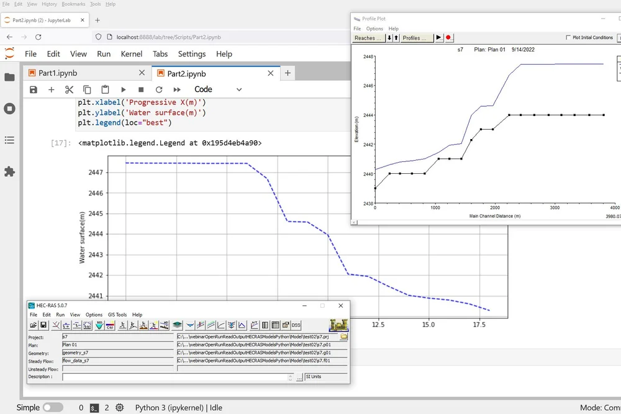Close the Part2.ipynb notebook tab

(x=271, y=73)
